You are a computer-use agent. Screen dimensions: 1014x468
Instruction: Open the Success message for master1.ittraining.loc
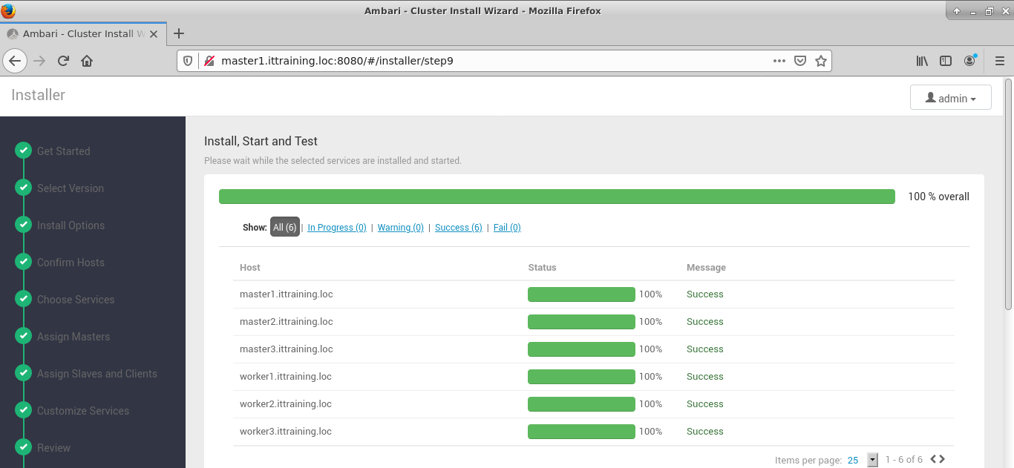704,294
